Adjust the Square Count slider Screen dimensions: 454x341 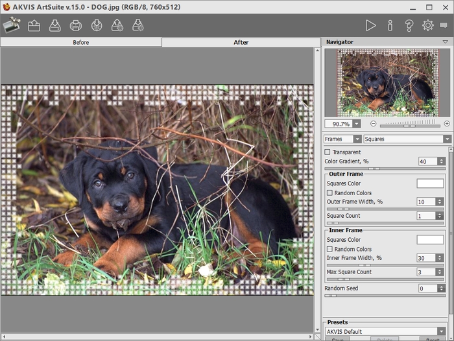click(385, 223)
